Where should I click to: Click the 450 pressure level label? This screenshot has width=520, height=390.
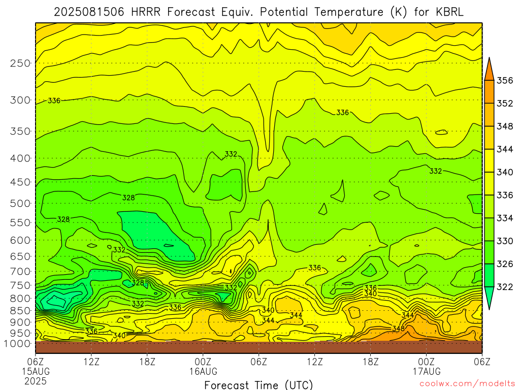click(20, 182)
